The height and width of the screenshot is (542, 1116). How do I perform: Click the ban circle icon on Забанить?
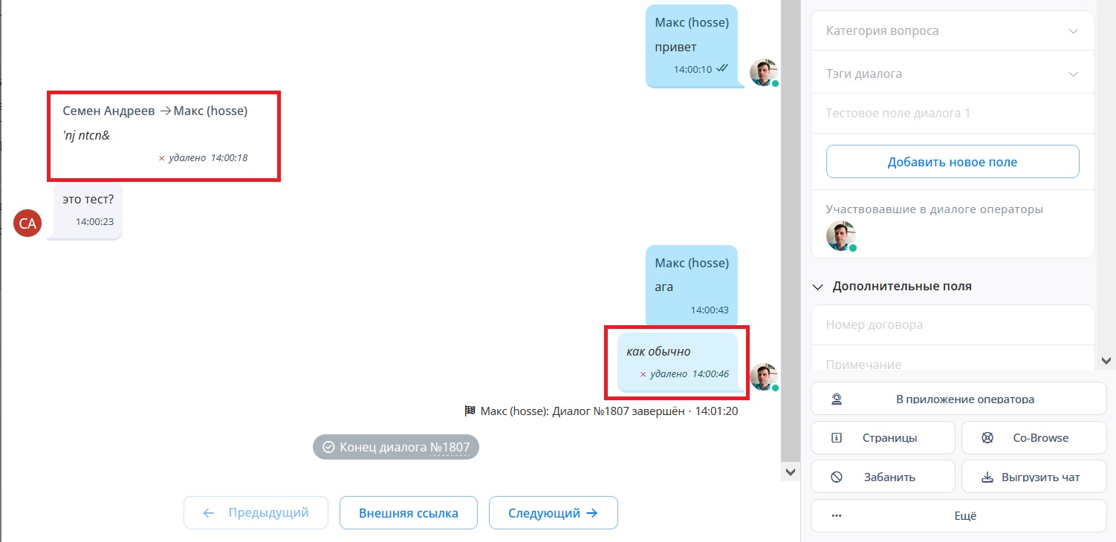(x=837, y=477)
